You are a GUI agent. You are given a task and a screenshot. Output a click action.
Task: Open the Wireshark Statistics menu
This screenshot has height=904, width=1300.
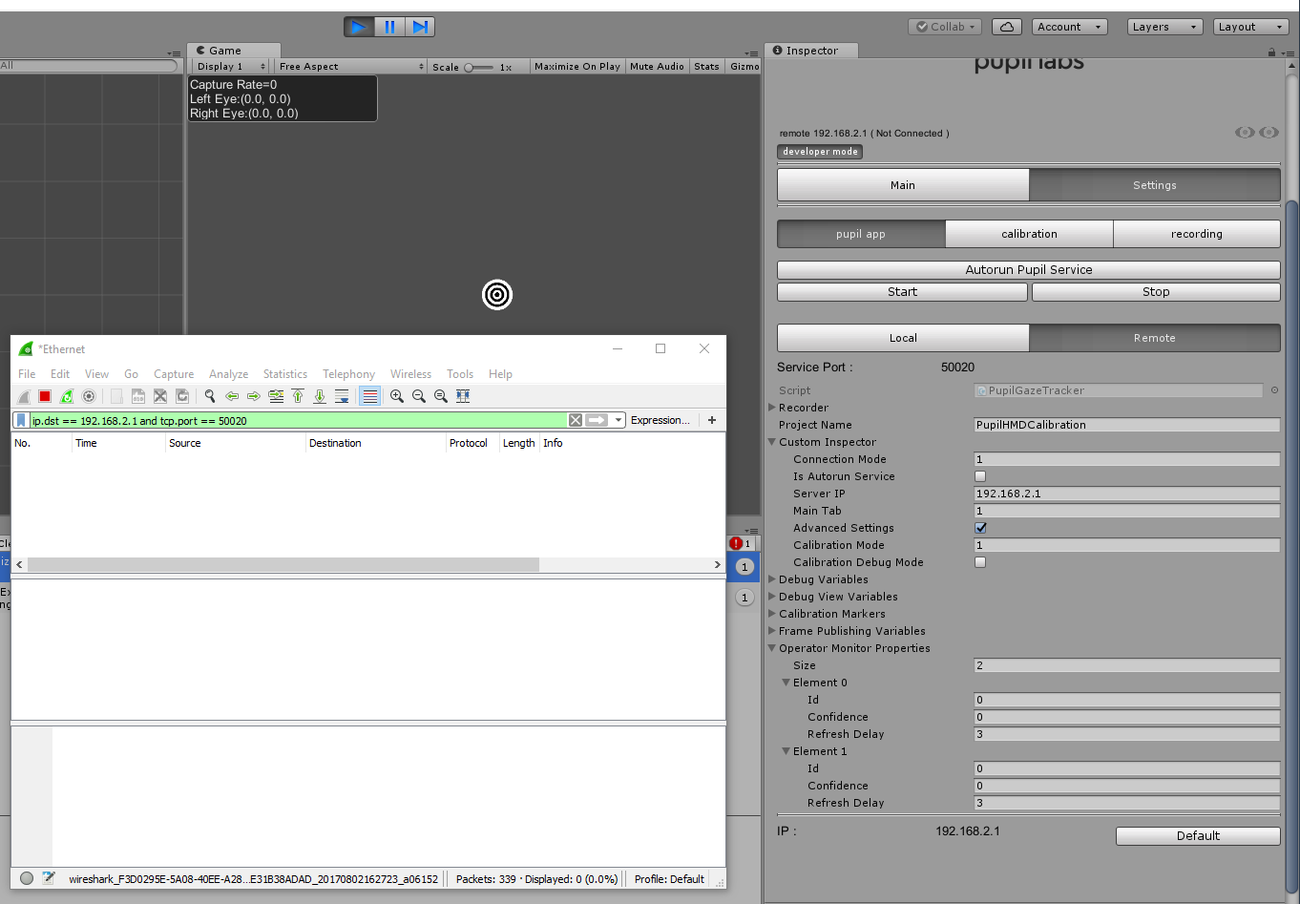coord(285,374)
